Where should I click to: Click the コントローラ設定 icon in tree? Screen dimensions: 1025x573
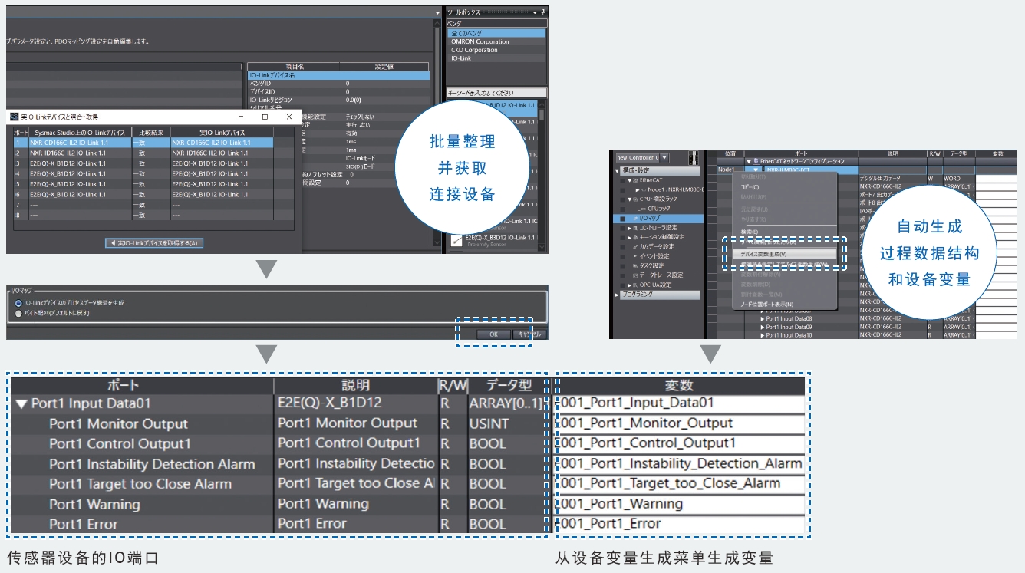tap(634, 228)
